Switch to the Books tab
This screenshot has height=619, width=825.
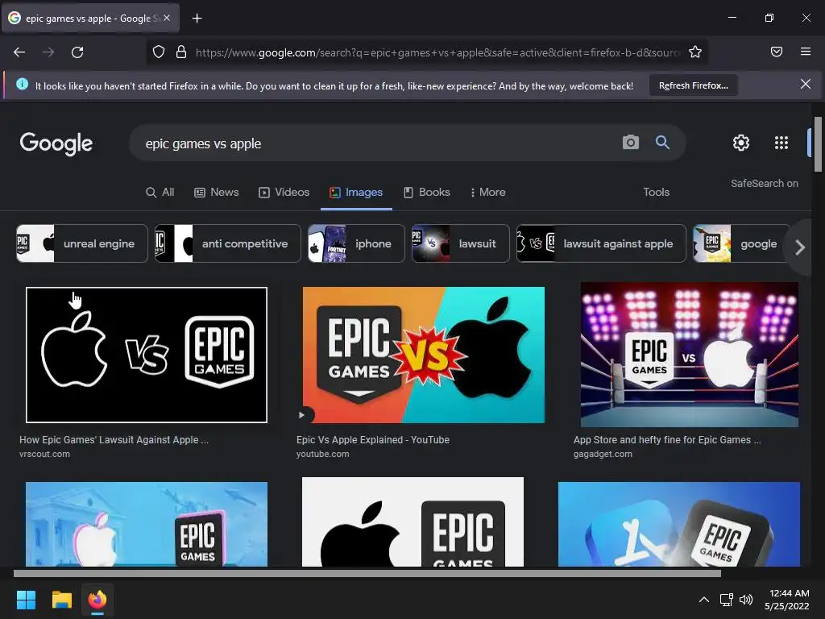click(x=427, y=192)
